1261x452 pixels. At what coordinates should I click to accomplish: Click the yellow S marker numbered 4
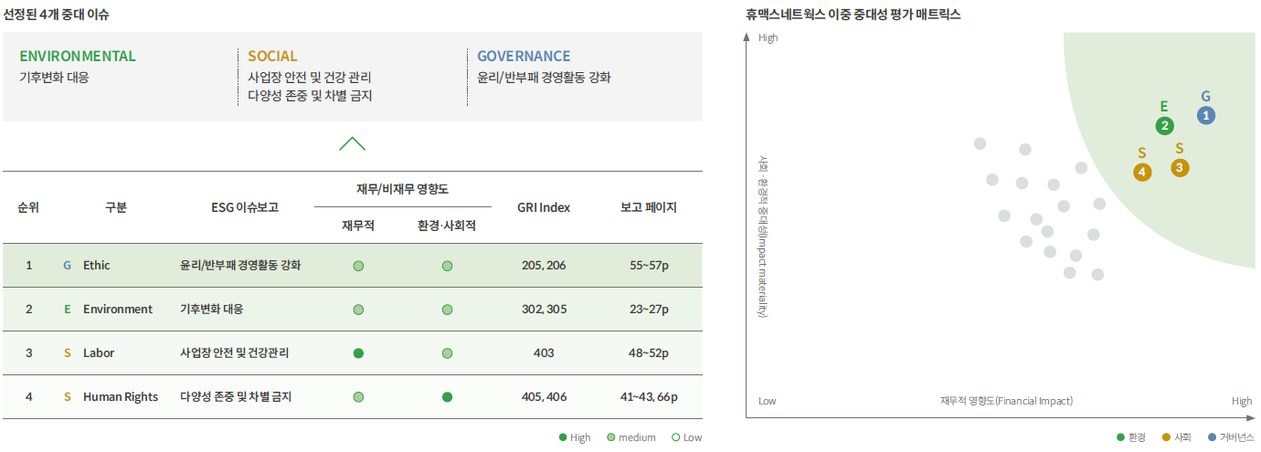1142,172
